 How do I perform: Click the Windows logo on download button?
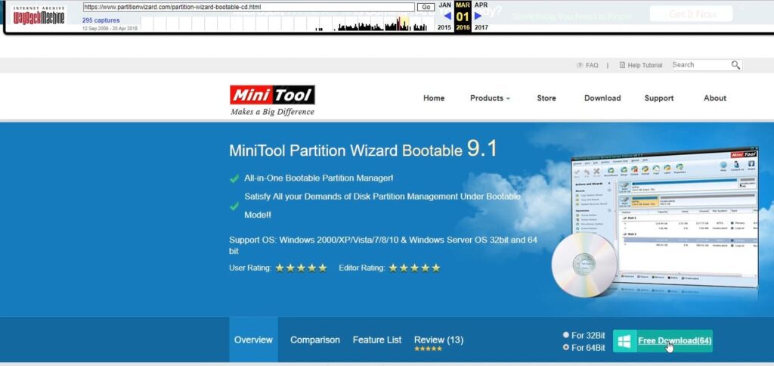[624, 341]
